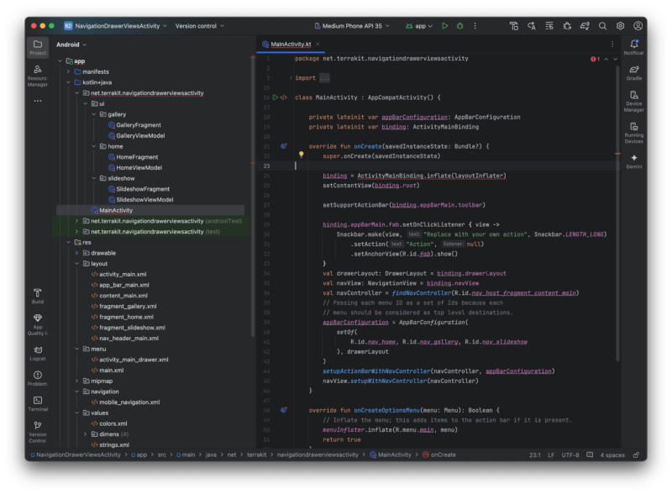This screenshot has width=672, height=494.
Task: Toggle the Build tool window
Action: (x=38, y=294)
